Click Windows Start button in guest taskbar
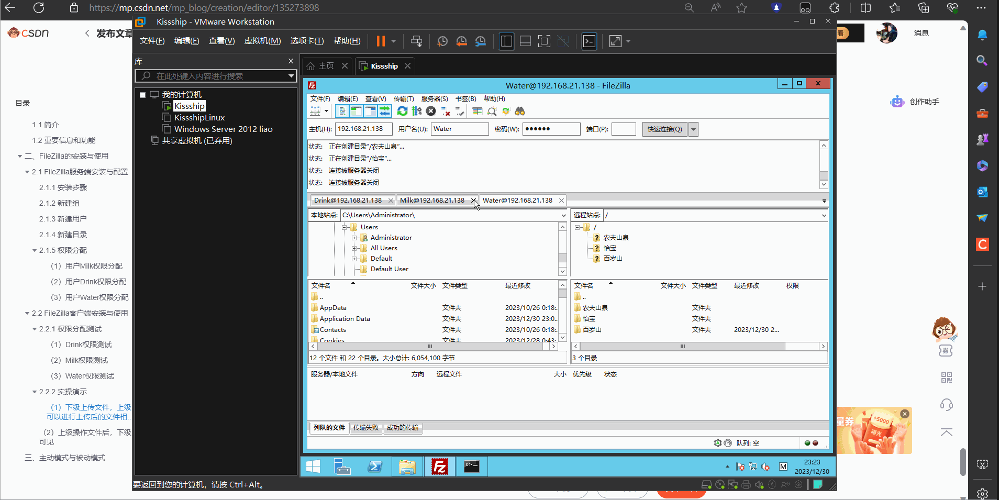 (313, 466)
